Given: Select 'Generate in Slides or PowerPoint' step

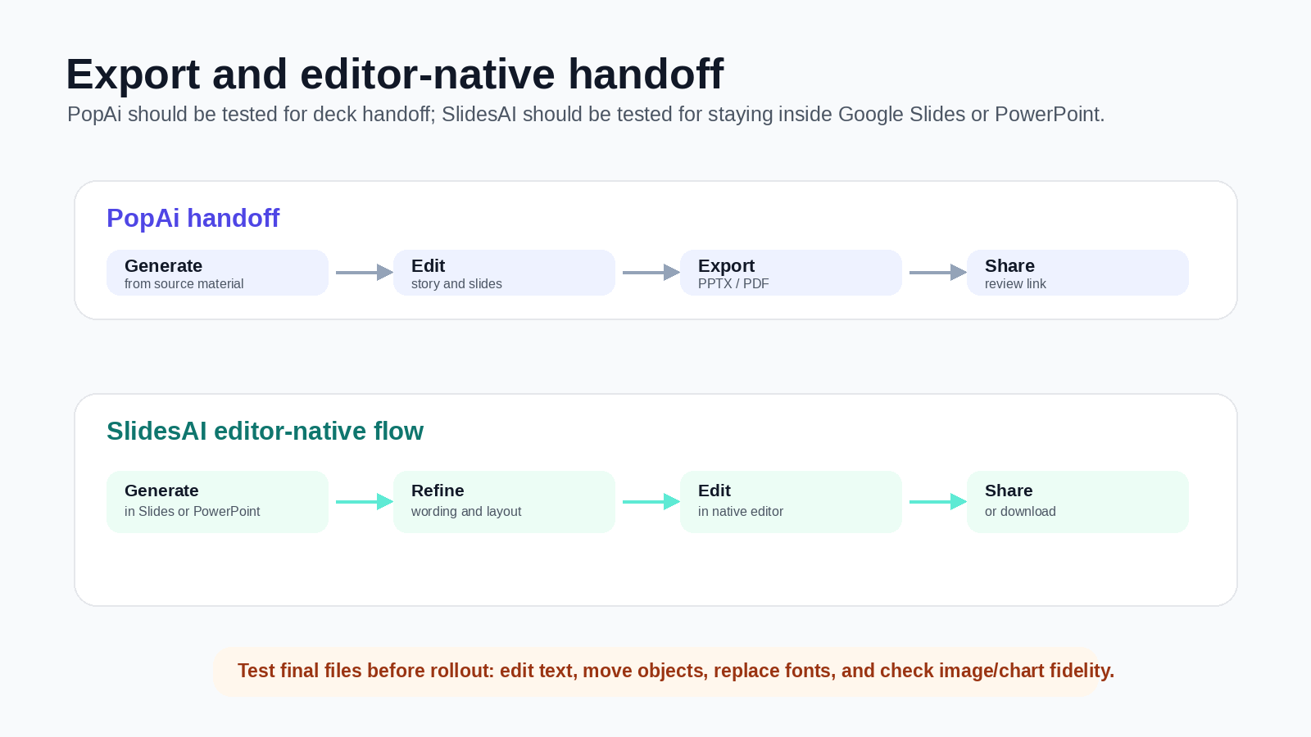Looking at the screenshot, I should (x=217, y=502).
